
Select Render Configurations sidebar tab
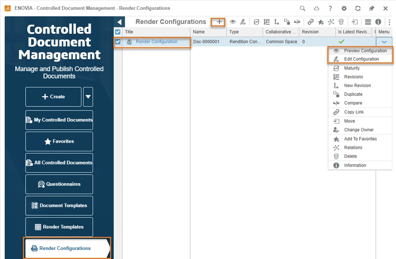pyautogui.click(x=67, y=248)
